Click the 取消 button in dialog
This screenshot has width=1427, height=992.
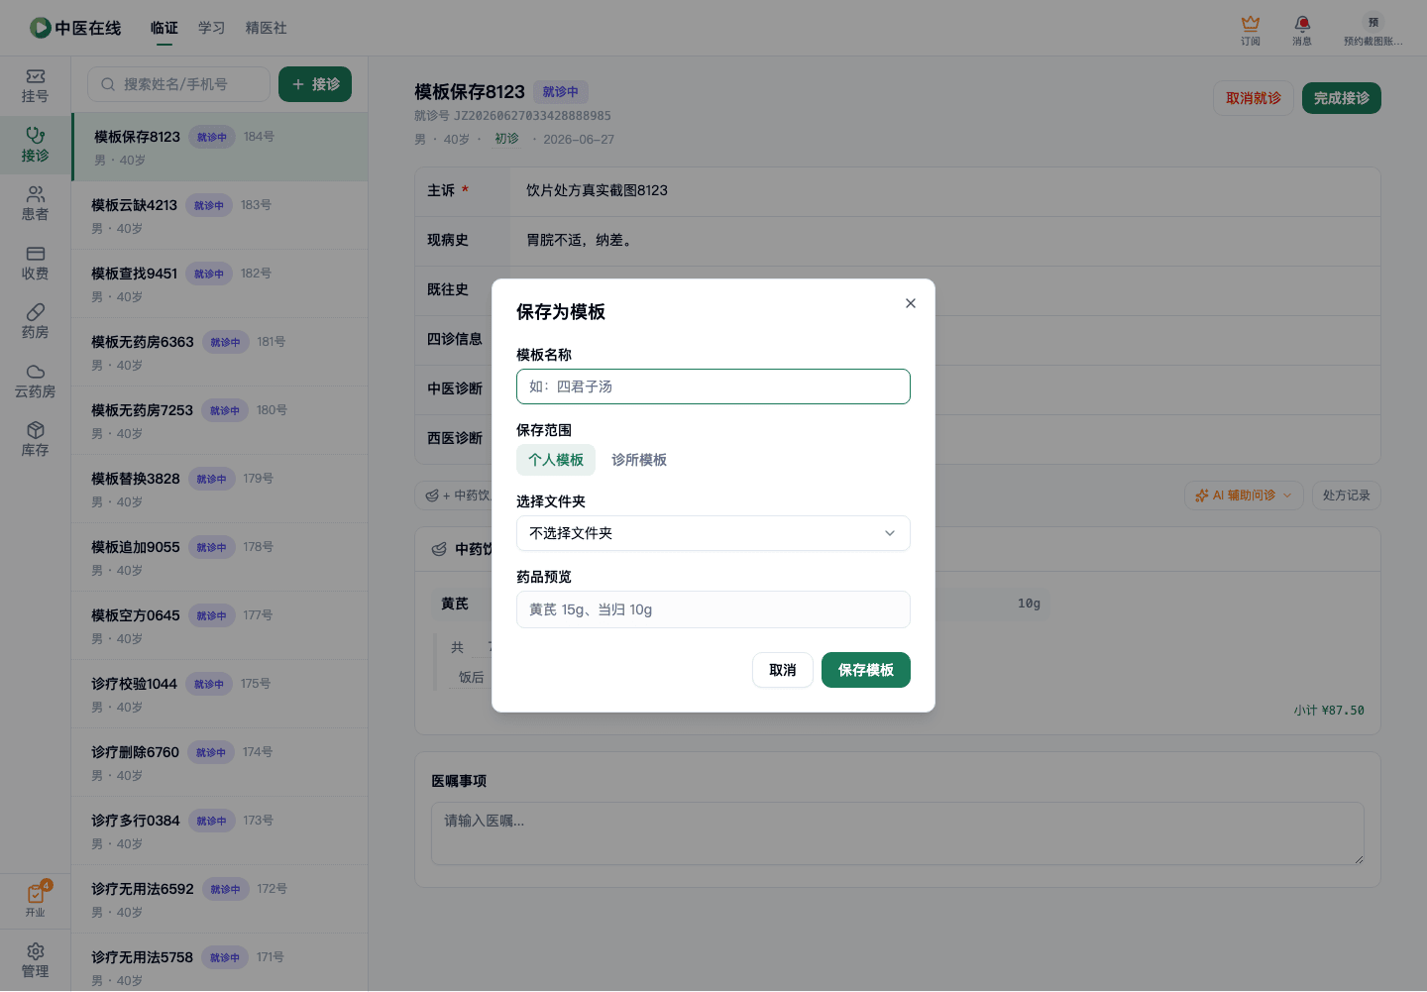tap(783, 670)
